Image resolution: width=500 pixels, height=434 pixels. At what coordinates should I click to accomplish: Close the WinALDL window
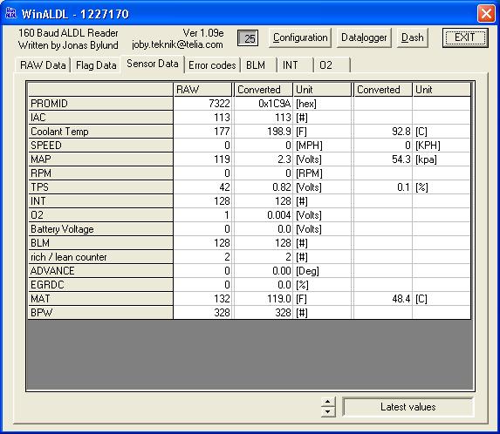(486, 14)
